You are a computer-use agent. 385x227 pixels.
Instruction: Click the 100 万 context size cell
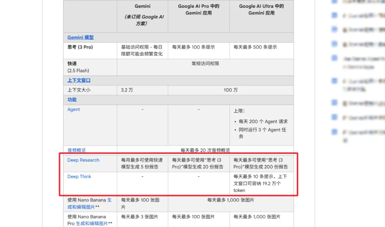[231, 90]
